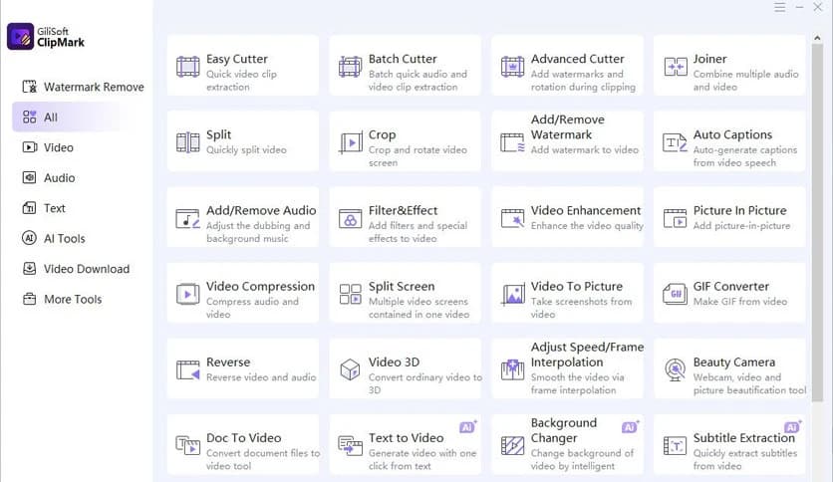Click the Easy Cutter film icon

pos(187,67)
